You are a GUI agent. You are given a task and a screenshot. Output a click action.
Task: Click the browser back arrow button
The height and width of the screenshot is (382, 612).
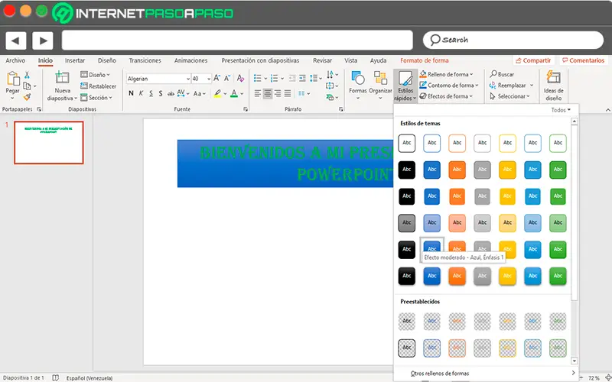tap(15, 40)
